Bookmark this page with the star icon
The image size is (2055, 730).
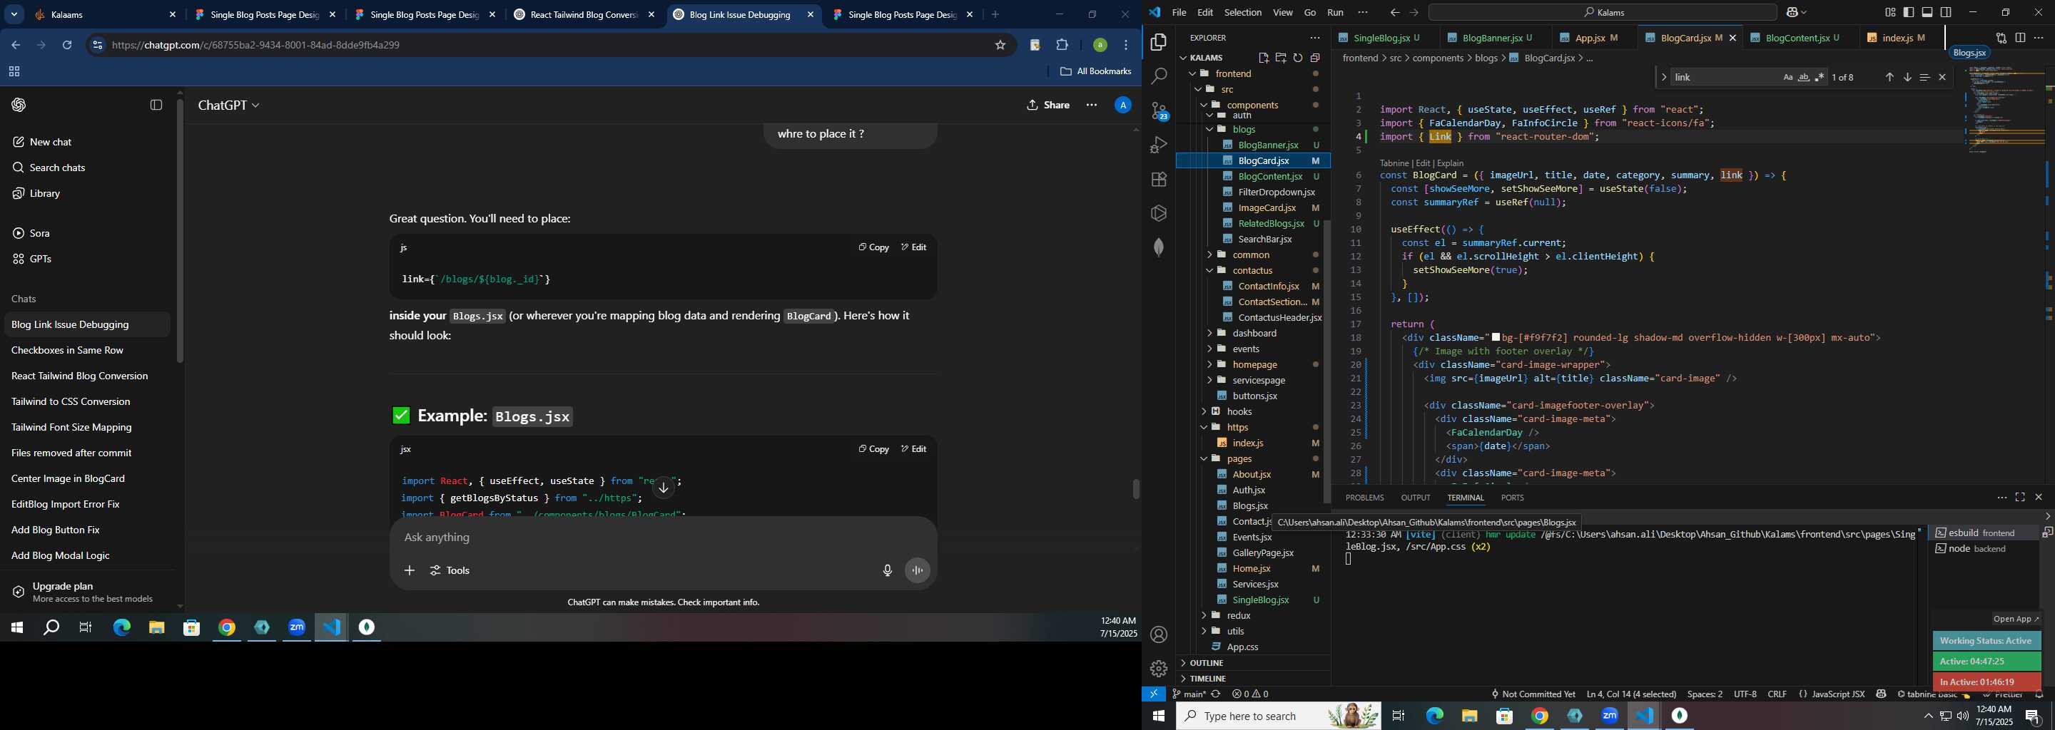(x=1000, y=46)
